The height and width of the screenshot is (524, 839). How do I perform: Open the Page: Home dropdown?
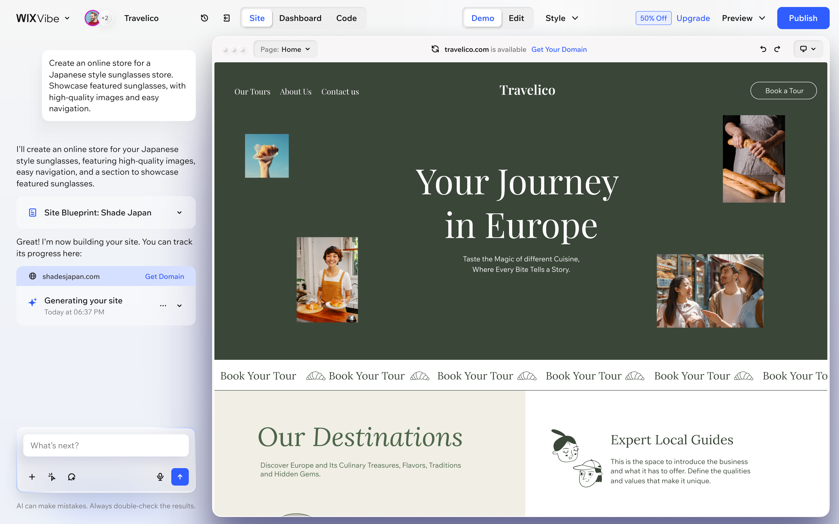tap(285, 49)
